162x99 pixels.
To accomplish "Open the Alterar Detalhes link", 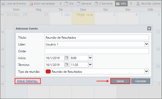I will click(28, 81).
